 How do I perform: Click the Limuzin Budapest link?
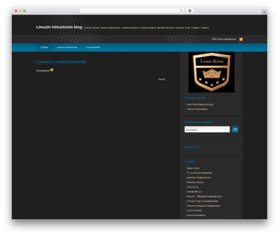(196, 215)
